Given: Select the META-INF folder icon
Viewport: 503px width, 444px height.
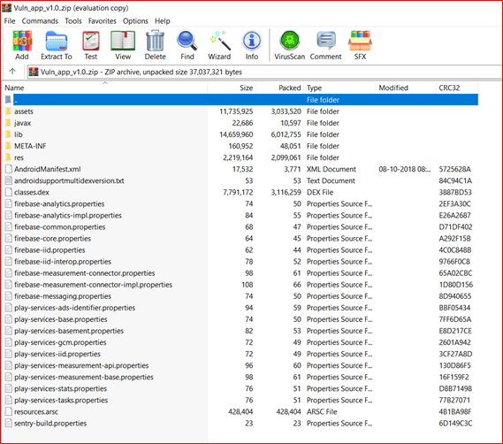Looking at the screenshot, I should tap(8, 146).
